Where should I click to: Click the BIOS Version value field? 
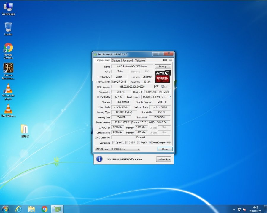coord(132,87)
